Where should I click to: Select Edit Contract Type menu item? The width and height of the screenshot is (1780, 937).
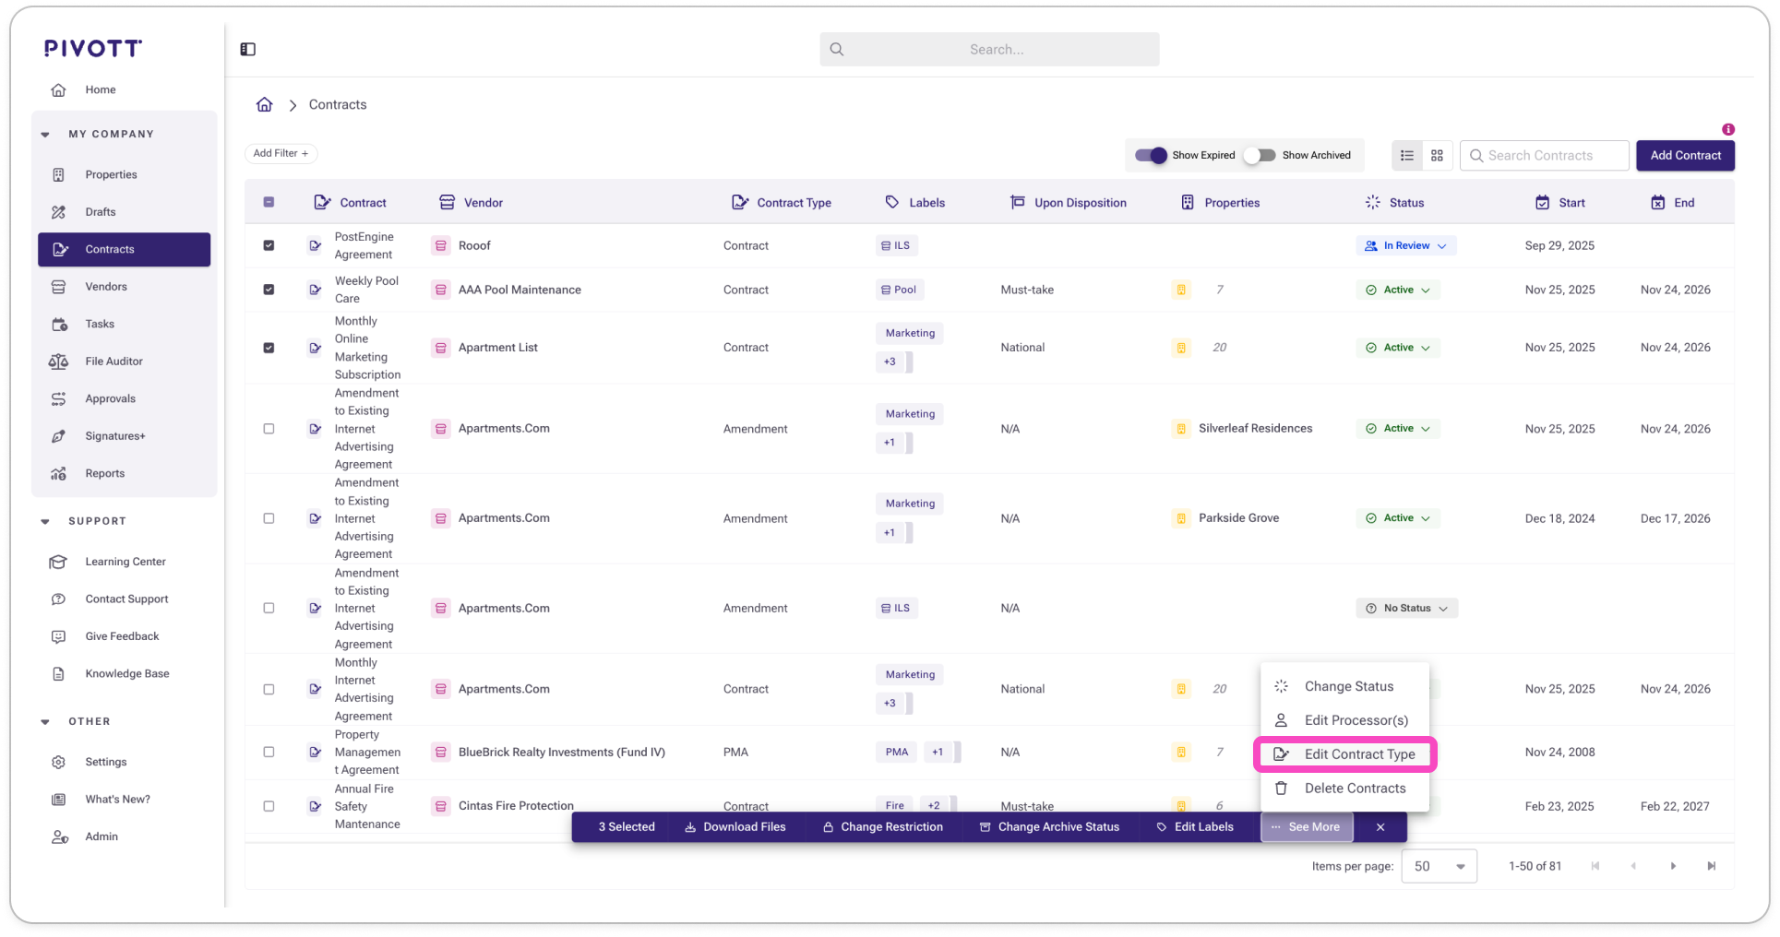1344,754
